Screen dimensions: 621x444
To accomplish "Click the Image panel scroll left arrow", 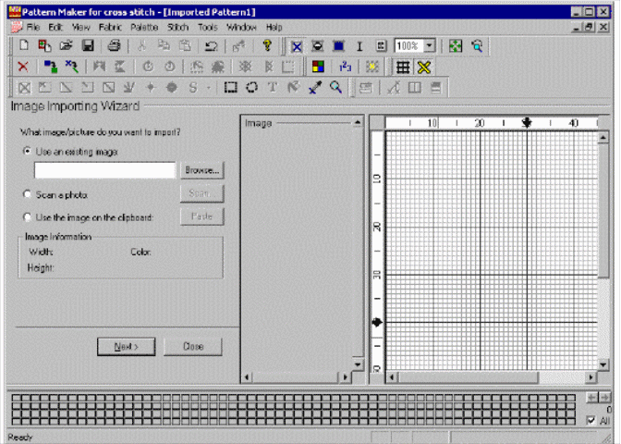I will [247, 377].
